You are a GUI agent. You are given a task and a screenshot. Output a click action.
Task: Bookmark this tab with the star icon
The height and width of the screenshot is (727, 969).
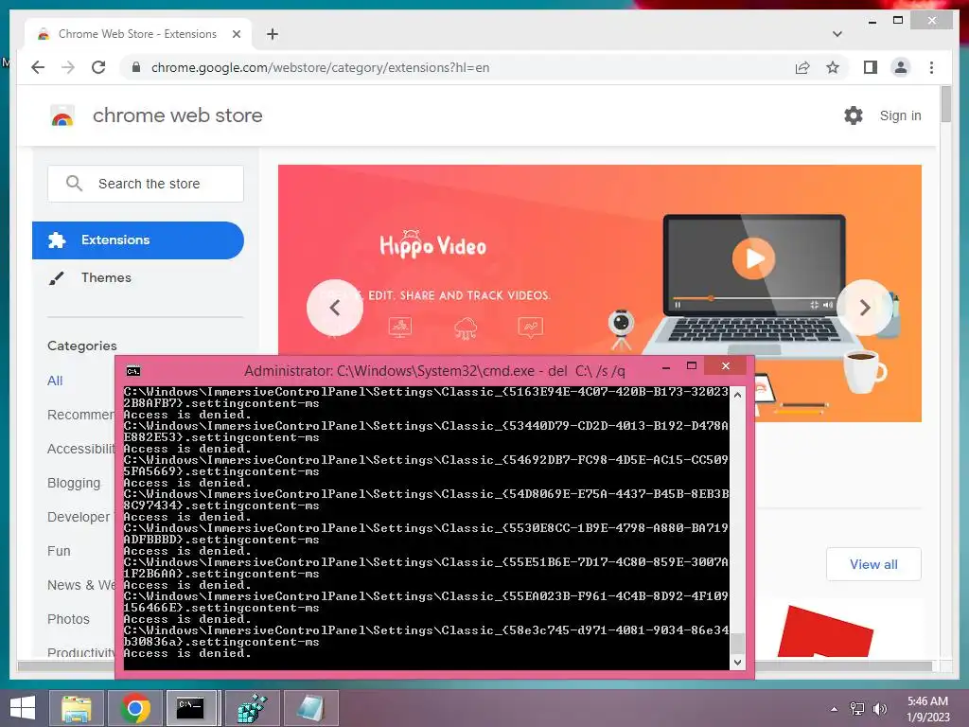(833, 67)
